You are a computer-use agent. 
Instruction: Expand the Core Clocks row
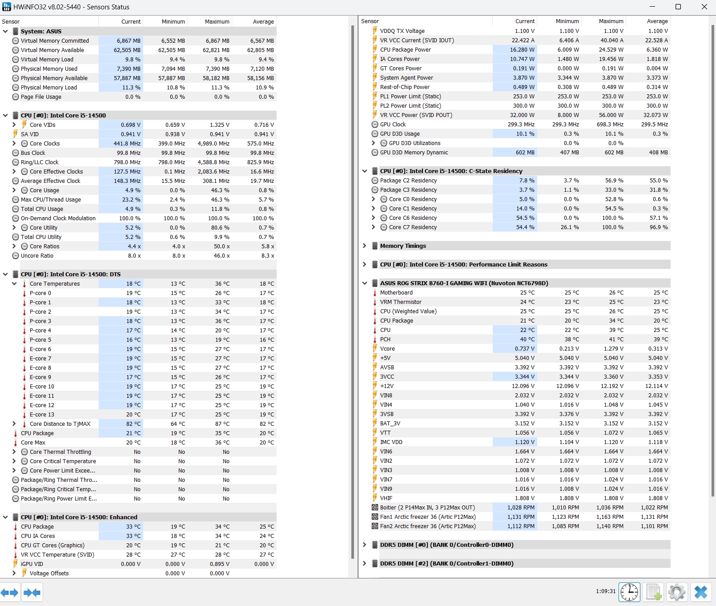[14, 143]
